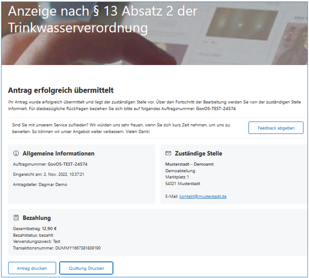Click the Transaktionsnummer DUMMY1667381839190 text

[x=57, y=248]
